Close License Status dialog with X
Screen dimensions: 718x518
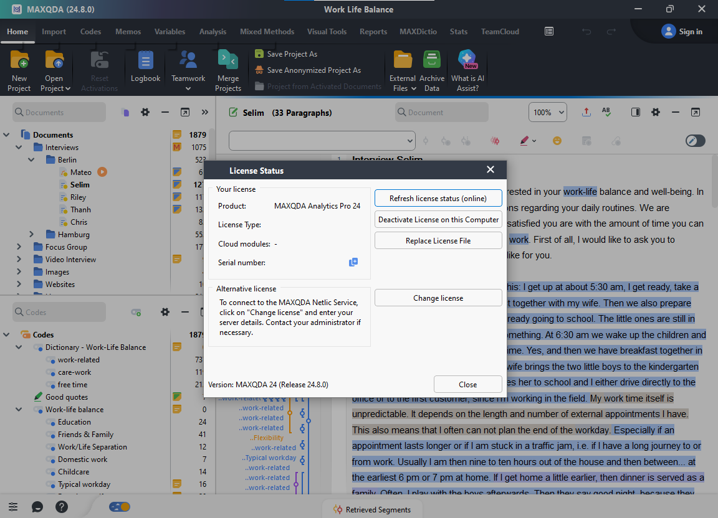(490, 170)
